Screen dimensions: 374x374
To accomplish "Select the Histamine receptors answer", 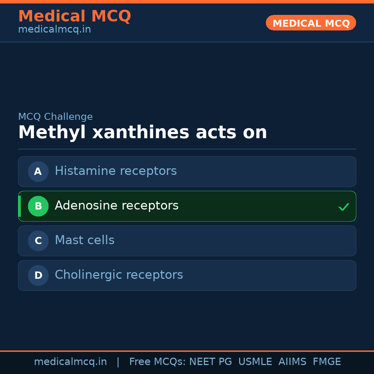I will [116, 171].
